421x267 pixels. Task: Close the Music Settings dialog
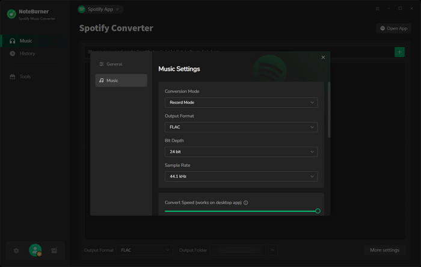323,57
